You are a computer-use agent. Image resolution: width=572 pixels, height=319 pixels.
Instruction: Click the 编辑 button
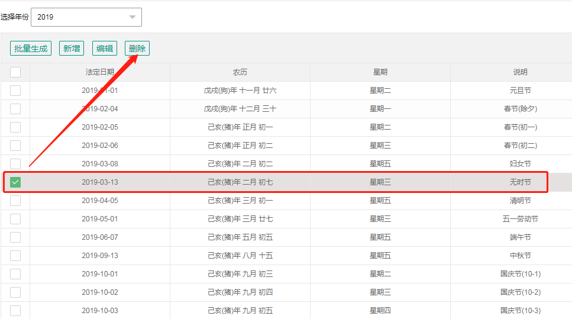(105, 49)
